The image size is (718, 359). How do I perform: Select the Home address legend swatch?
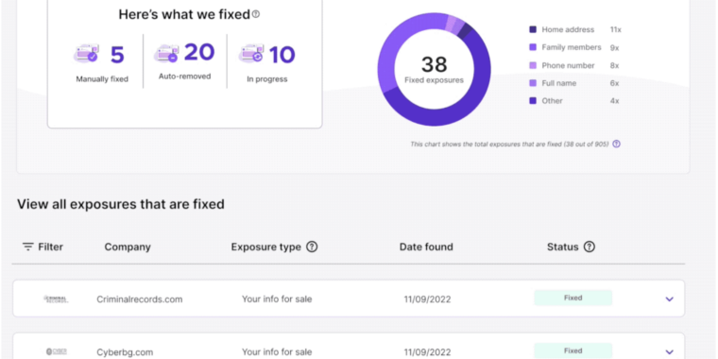coord(533,30)
